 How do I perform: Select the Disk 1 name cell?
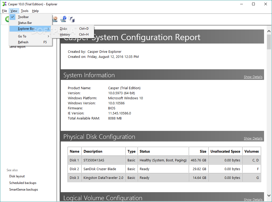pos(74,160)
